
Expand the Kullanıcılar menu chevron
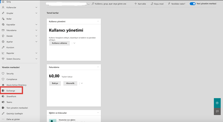[x=36, y=7]
